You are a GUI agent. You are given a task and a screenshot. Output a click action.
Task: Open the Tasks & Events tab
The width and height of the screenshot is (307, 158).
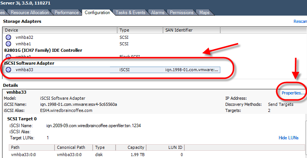point(131,13)
